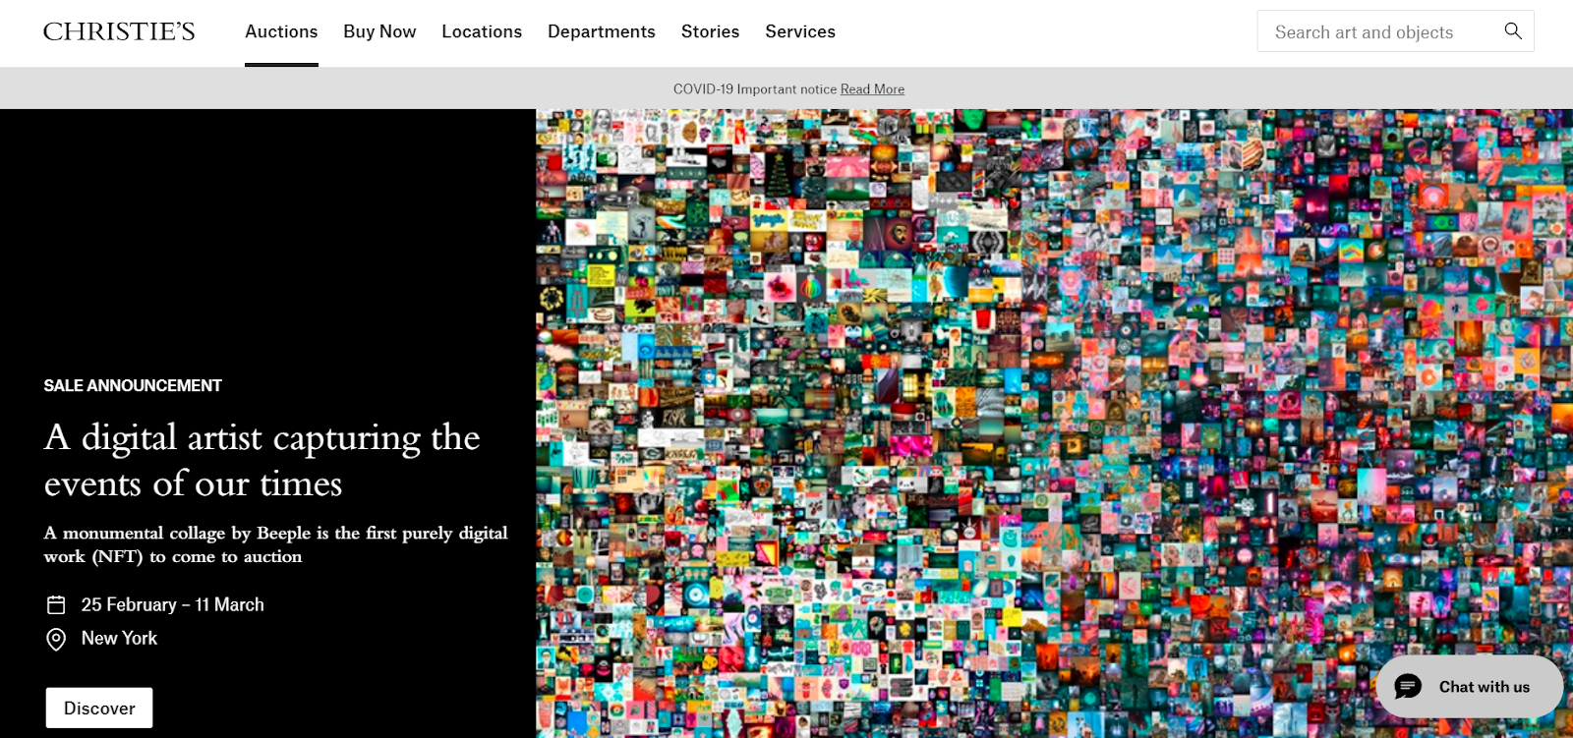Image resolution: width=1573 pixels, height=738 pixels.
Task: Click the Discover button
Action: 99,708
